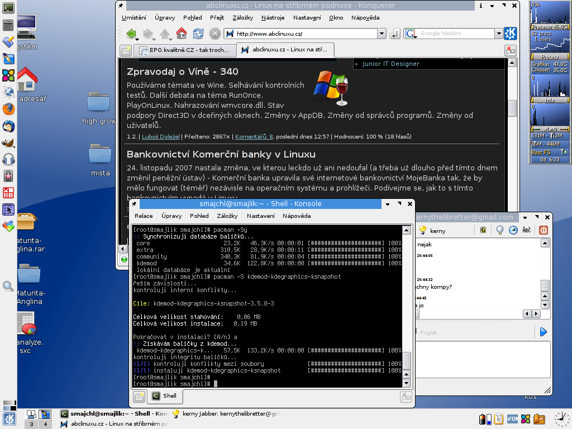Image resolution: width=572 pixels, height=429 pixels.
Task: Stop loading the page in Konqueror
Action: tap(215, 34)
